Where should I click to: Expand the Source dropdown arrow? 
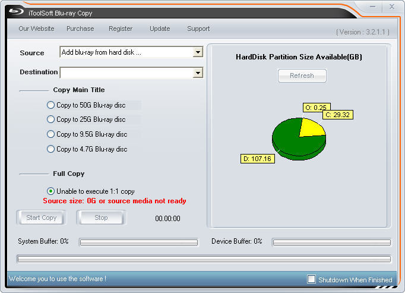pyautogui.click(x=198, y=52)
